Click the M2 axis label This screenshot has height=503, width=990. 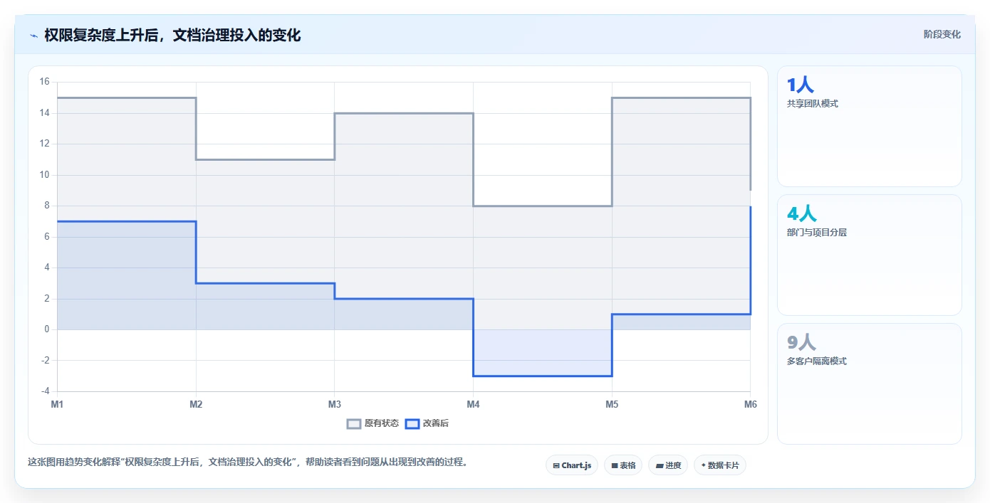click(x=196, y=404)
